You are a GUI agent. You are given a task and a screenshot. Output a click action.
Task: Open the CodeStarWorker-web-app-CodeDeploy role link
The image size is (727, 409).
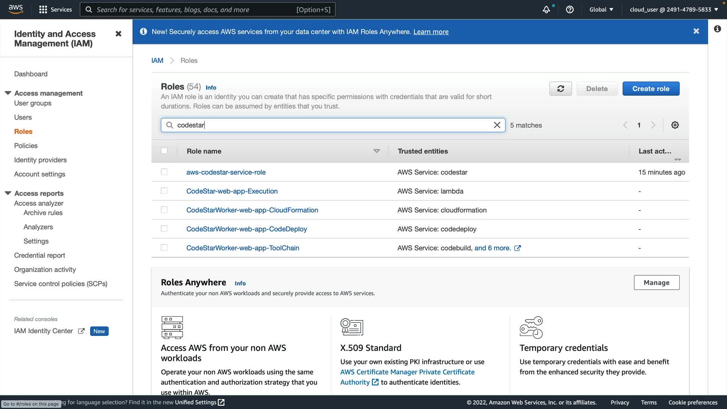[x=246, y=229]
